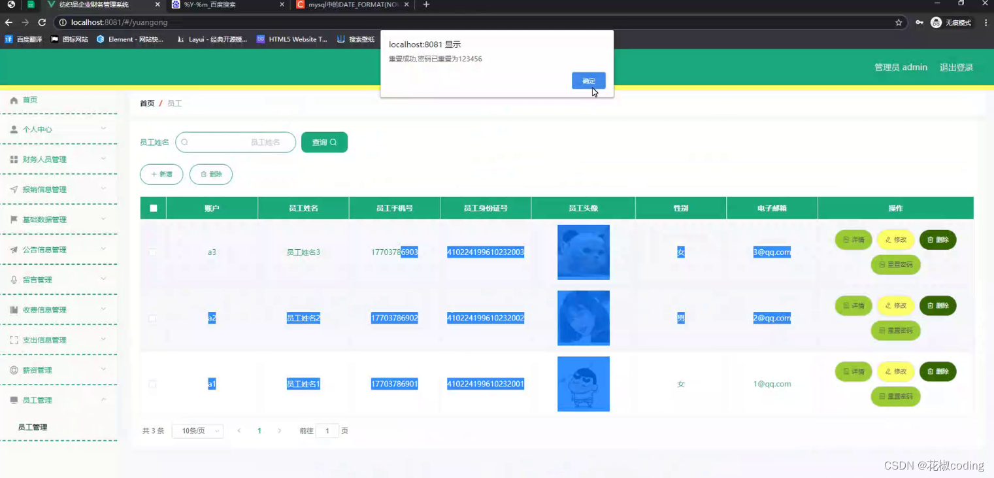Expand the 薪资管理 menu chevron
Screen dimensions: 994x478
[103, 369]
